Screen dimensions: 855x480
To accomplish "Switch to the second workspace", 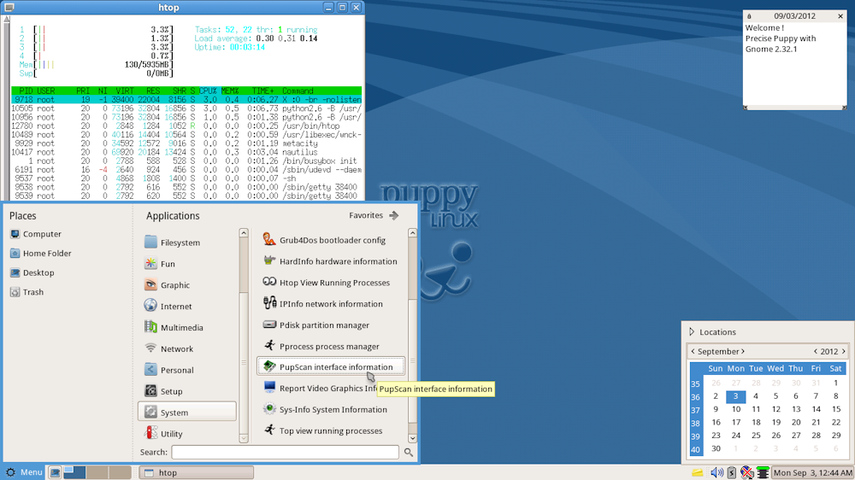I will pos(97,472).
